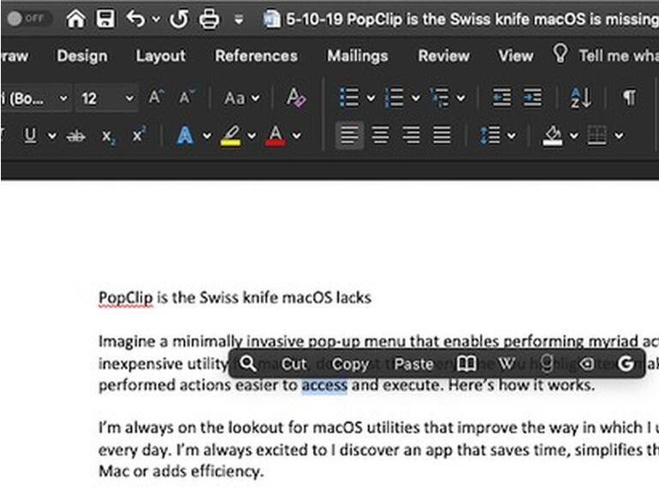Click Cut in PopClip menu
Image resolution: width=659 pixels, height=488 pixels.
(294, 364)
